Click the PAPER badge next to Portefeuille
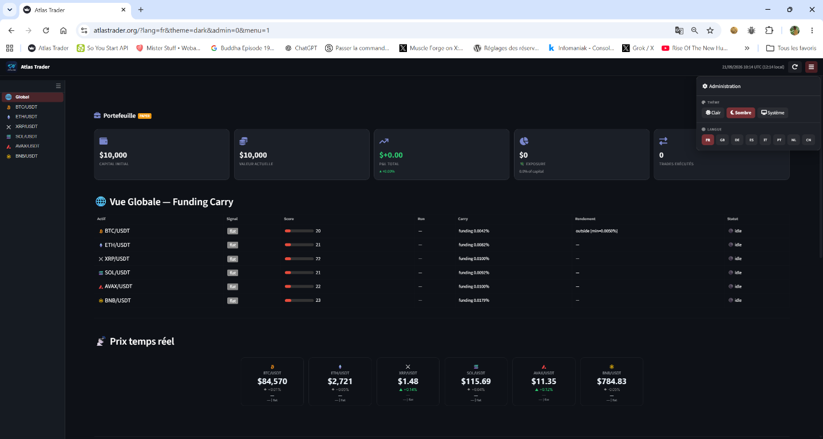 tap(145, 116)
